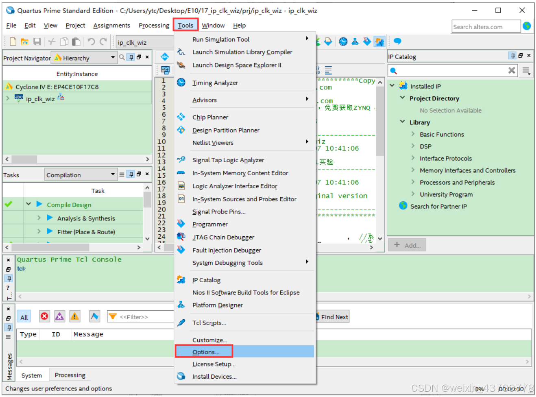This screenshot has height=397, width=536.
Task: Click the Find Next button
Action: coord(333,317)
